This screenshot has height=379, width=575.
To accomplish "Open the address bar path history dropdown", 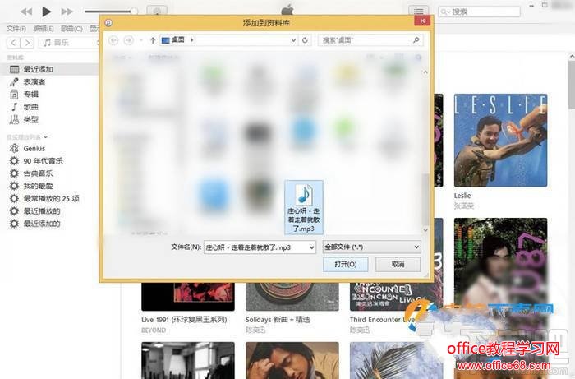I will tap(293, 40).
